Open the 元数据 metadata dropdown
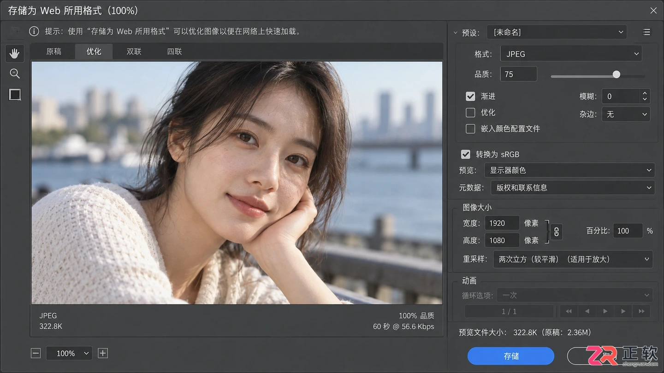 tap(573, 187)
